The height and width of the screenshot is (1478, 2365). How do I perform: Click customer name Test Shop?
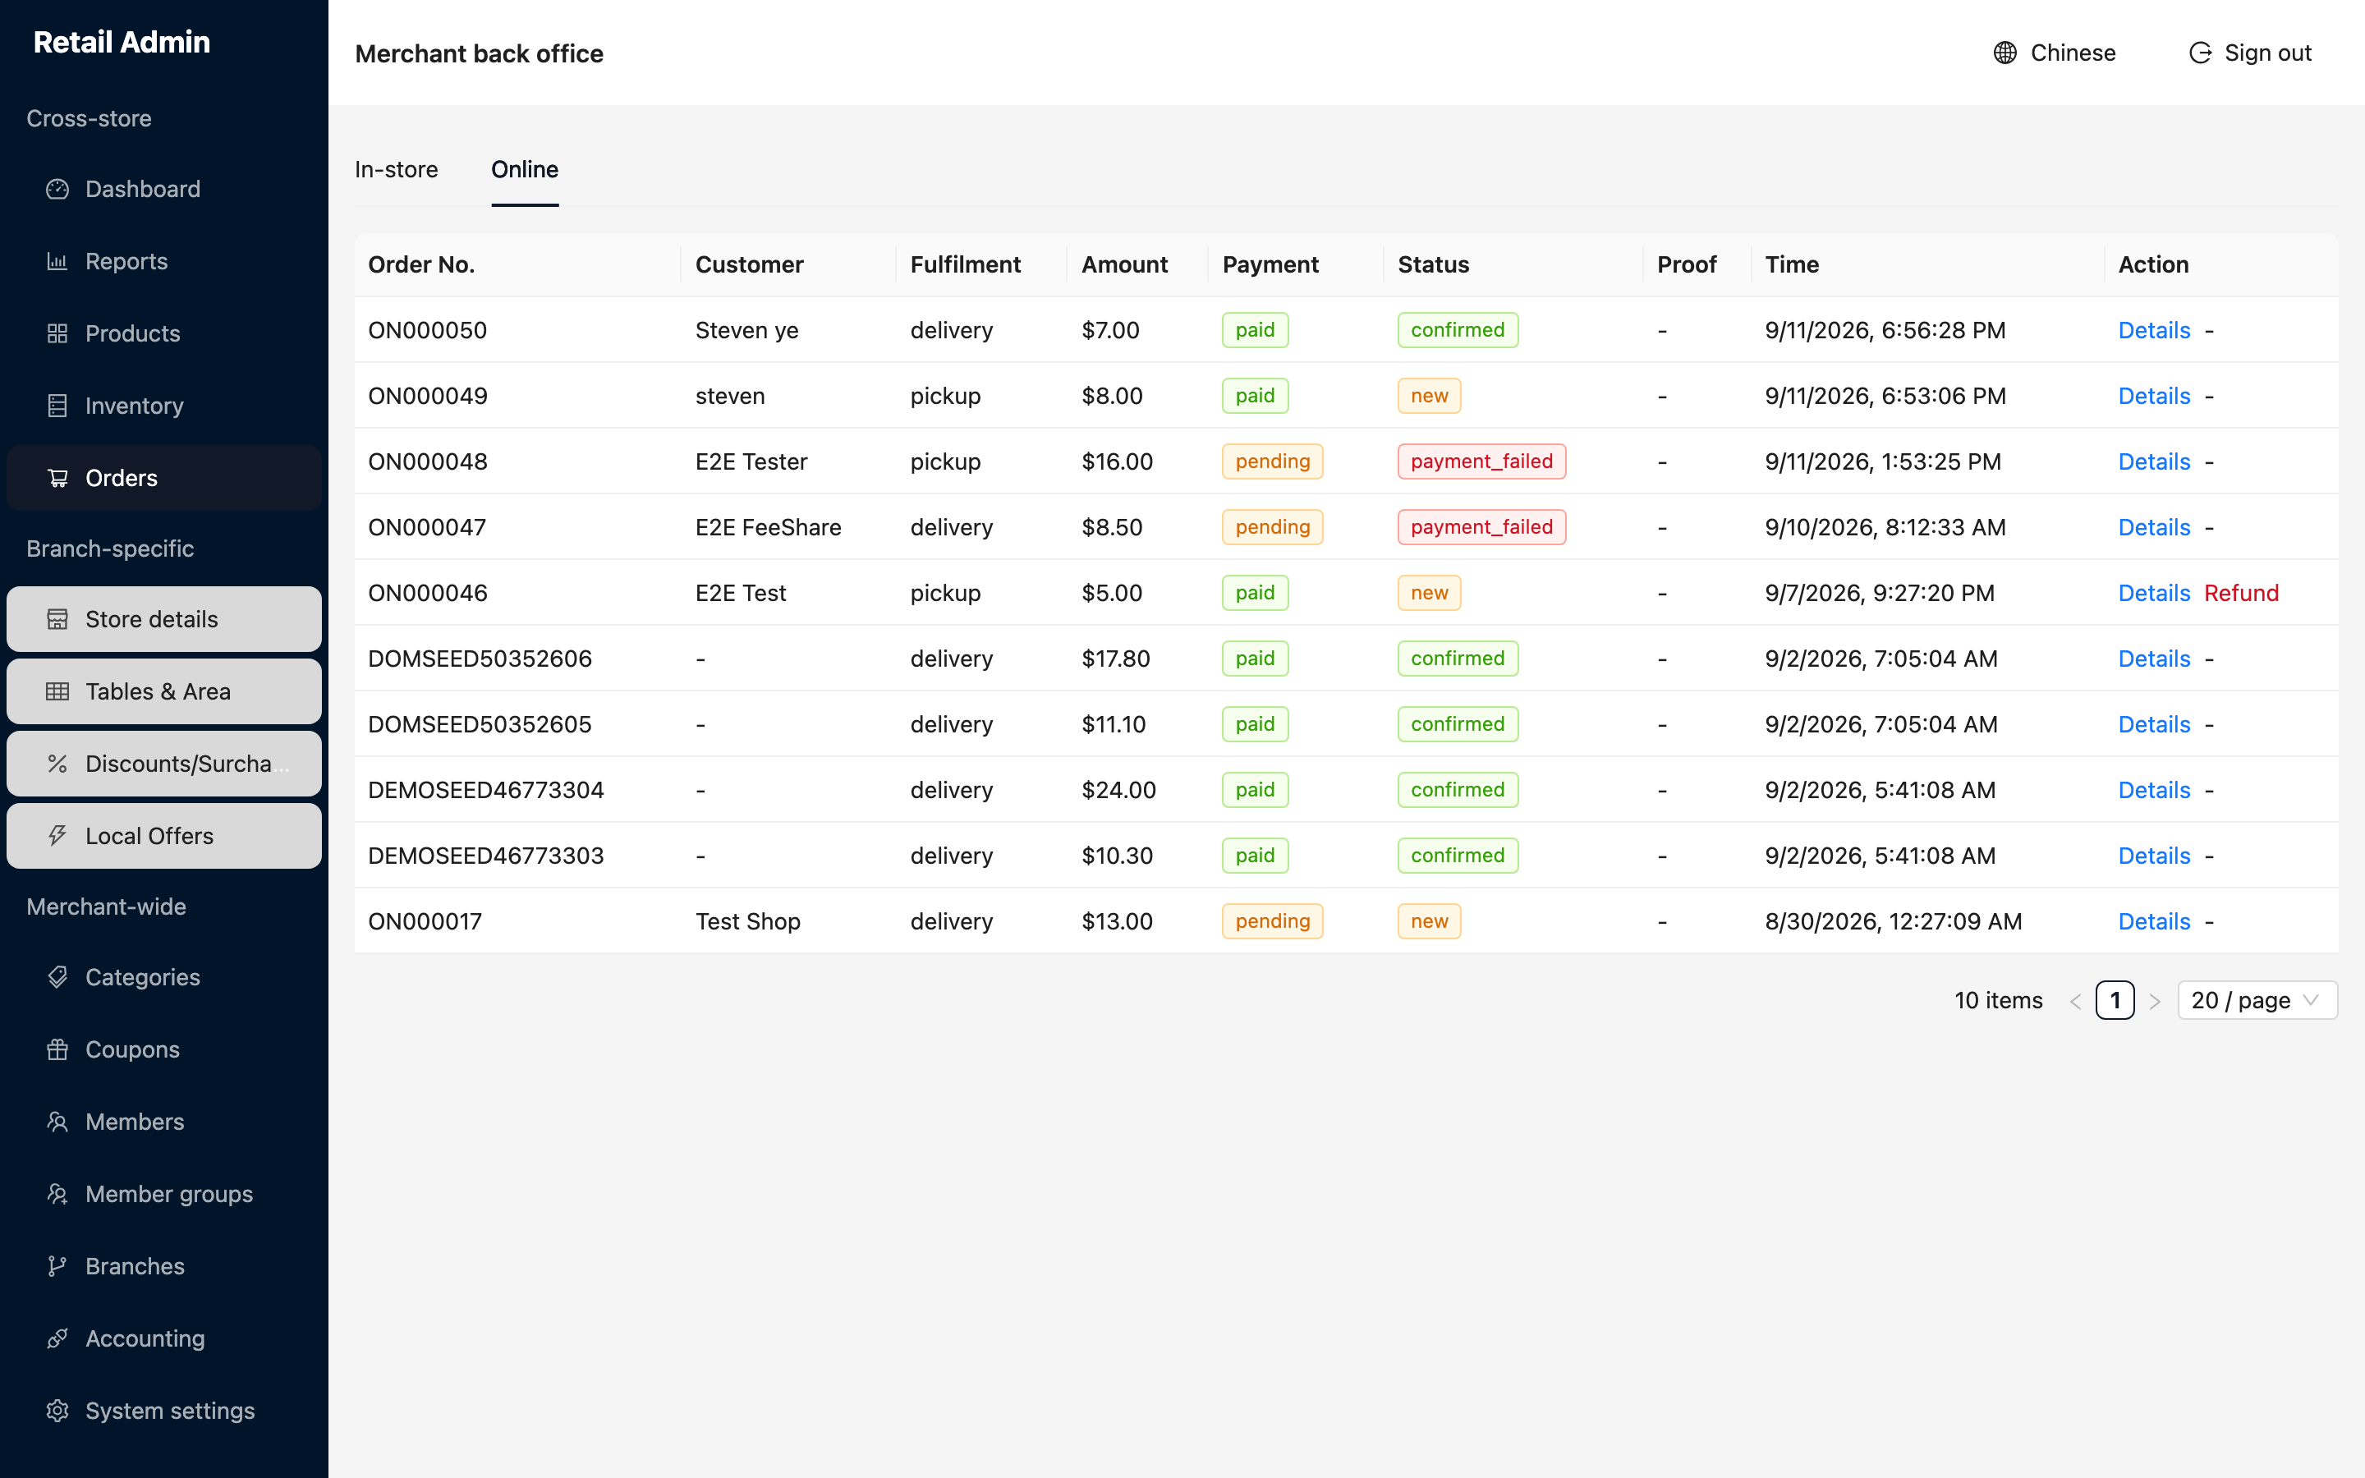click(747, 920)
